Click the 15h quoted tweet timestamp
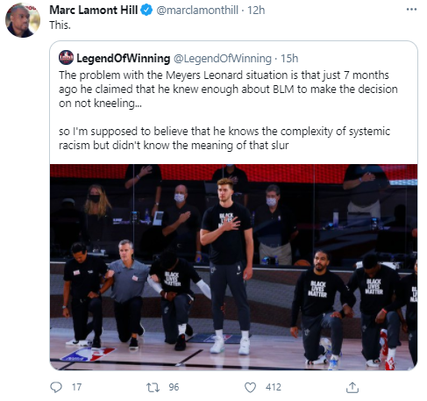 pos(289,59)
